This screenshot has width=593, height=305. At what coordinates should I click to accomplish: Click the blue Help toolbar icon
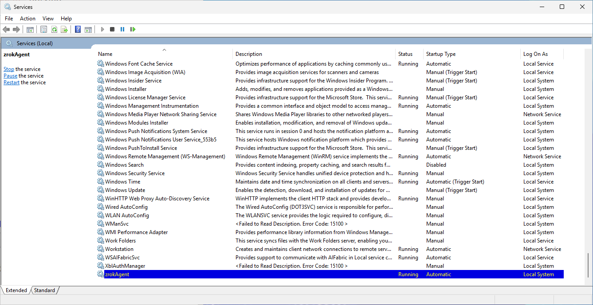click(x=78, y=29)
